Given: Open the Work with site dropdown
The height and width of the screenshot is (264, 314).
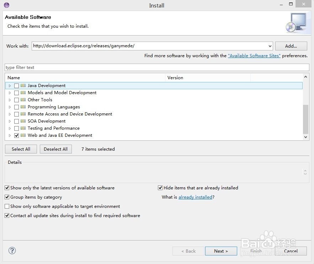Looking at the screenshot, I should tap(270, 46).
